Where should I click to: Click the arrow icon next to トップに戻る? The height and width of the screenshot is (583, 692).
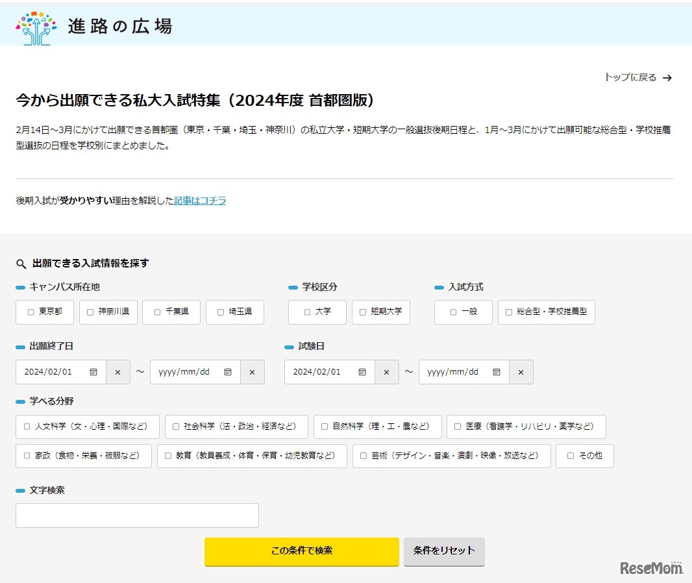click(x=667, y=77)
